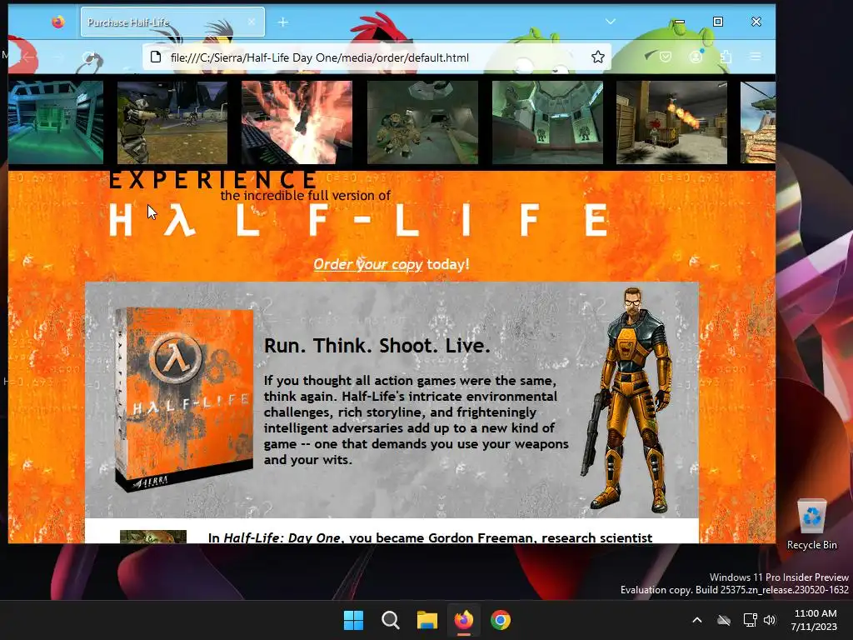Image resolution: width=853 pixels, height=640 pixels.
Task: Open the orange explosion screenshot thumbnail
Action: click(297, 122)
